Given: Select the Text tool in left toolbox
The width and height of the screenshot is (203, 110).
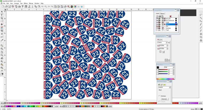Looking at the screenshot, I should pos(2,15).
